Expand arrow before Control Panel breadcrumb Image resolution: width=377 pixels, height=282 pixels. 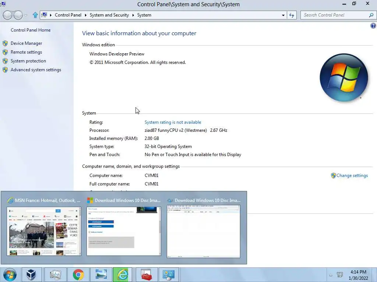coord(51,15)
